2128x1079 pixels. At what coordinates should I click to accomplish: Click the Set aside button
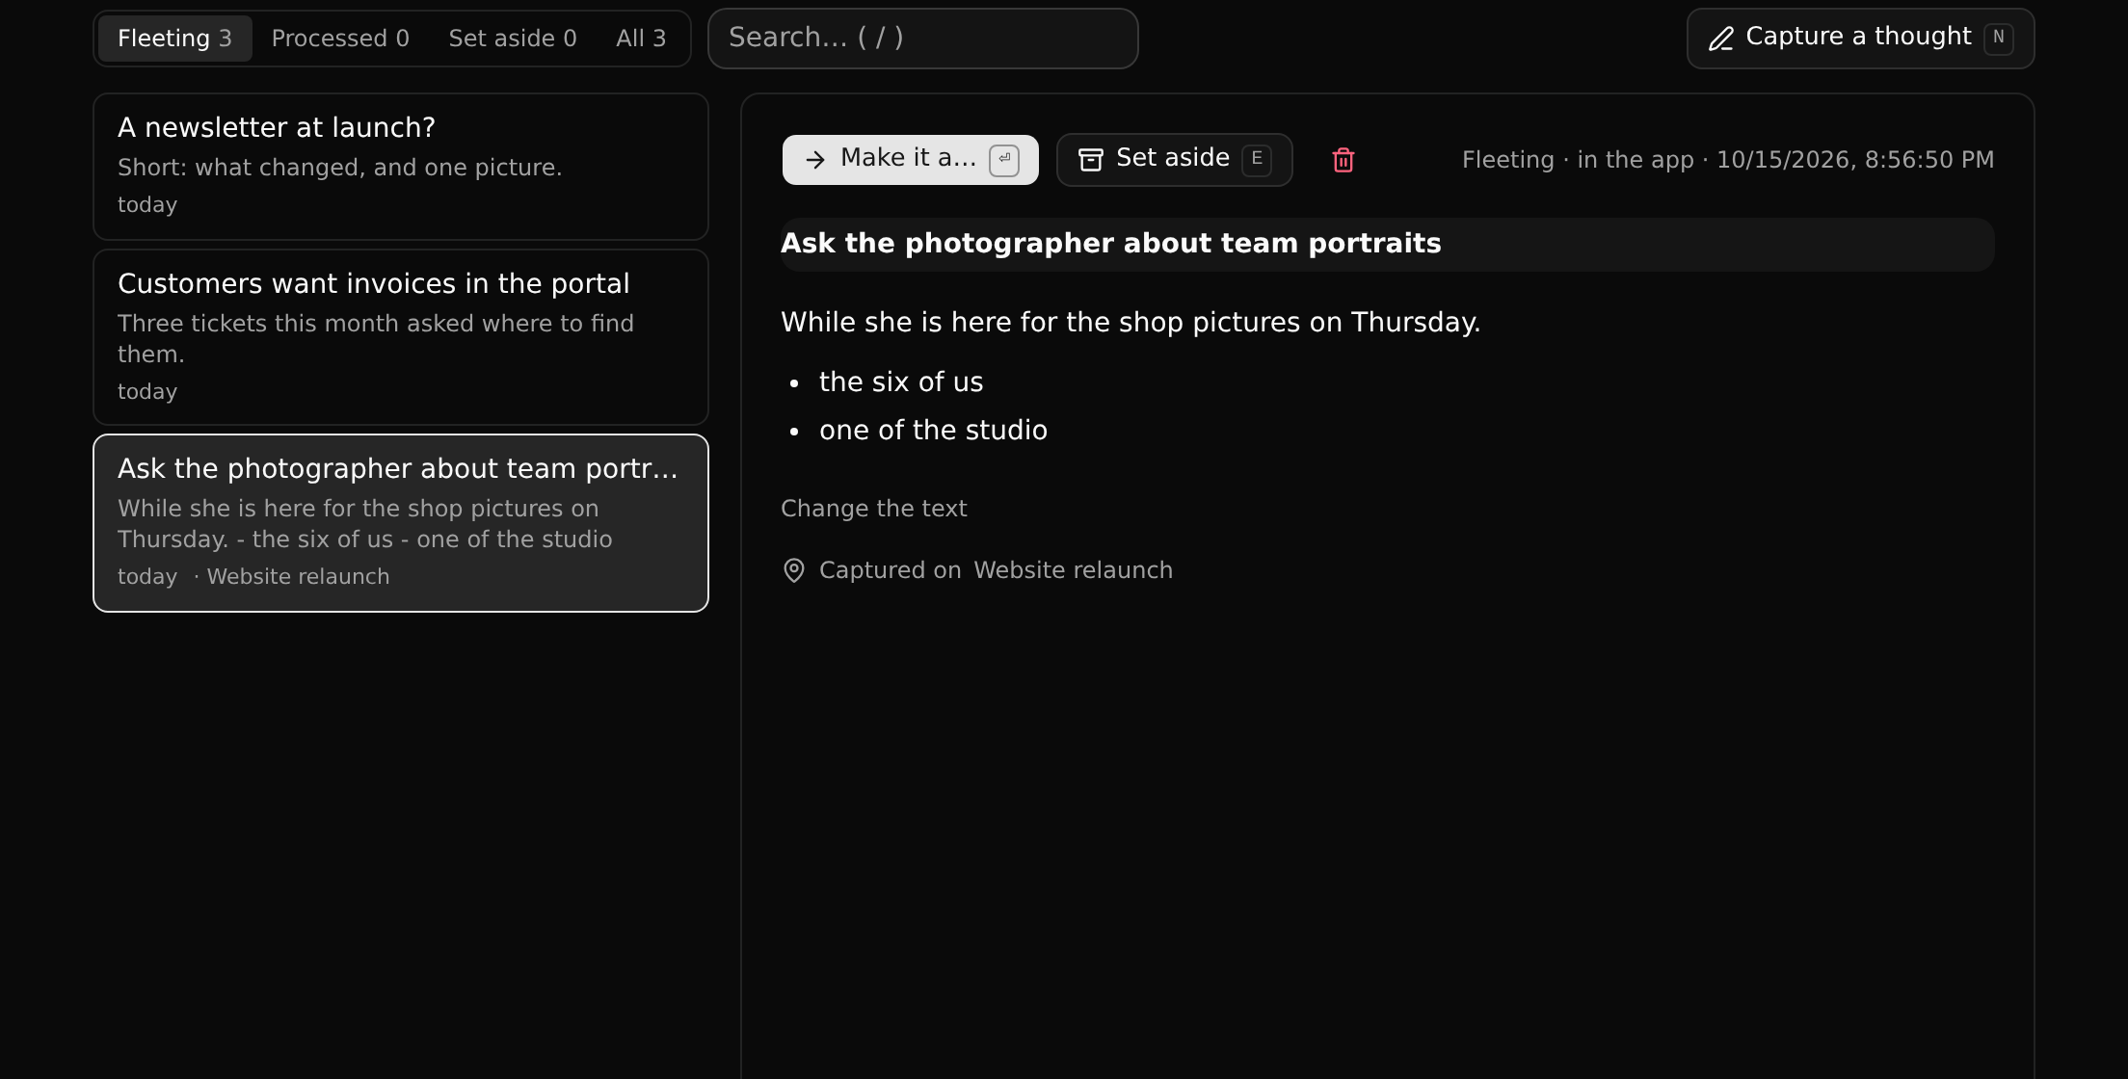pyautogui.click(x=1174, y=160)
